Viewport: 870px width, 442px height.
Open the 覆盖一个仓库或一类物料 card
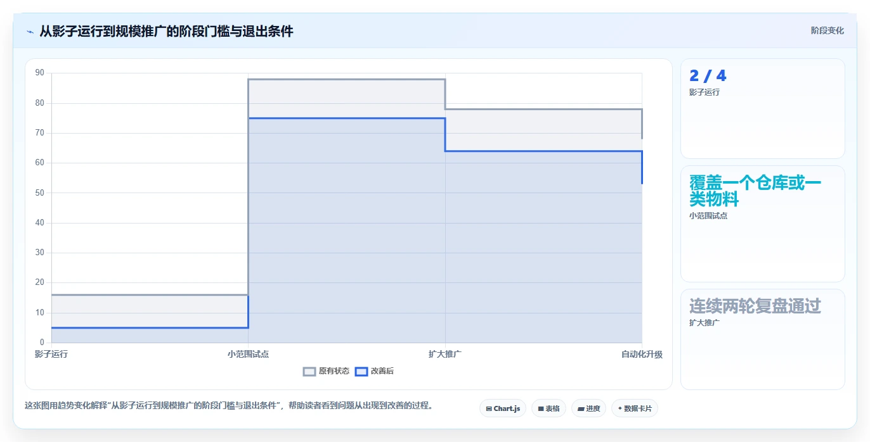pyautogui.click(x=762, y=224)
